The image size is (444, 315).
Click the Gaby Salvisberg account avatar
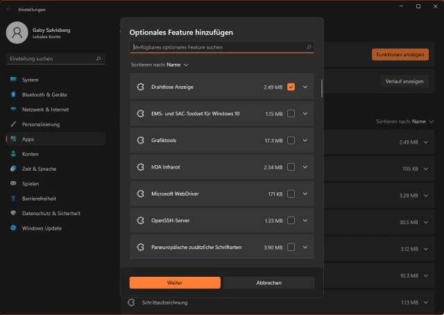(x=17, y=33)
